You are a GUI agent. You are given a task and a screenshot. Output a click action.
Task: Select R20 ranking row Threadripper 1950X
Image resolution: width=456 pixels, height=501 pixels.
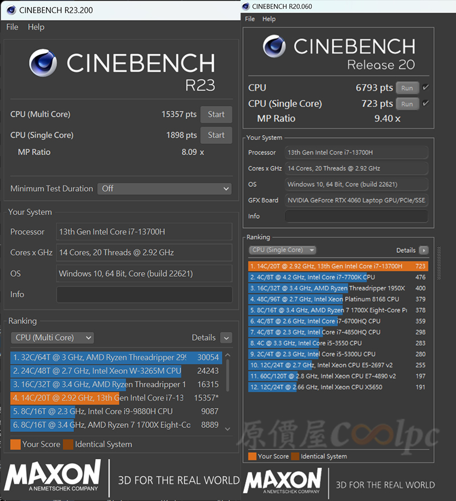click(x=338, y=288)
